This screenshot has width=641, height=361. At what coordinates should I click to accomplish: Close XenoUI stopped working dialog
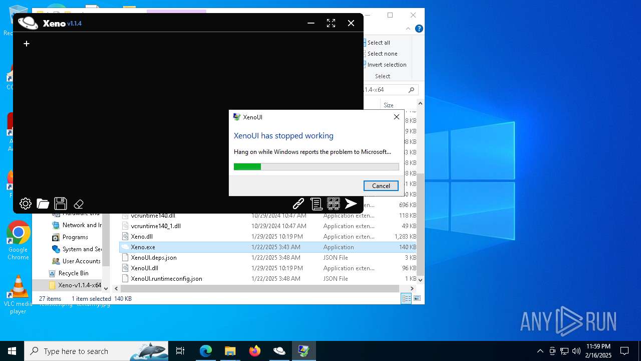point(397,117)
